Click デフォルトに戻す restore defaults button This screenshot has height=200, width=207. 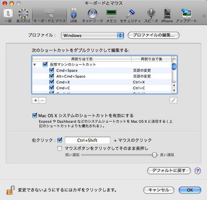point(169,170)
